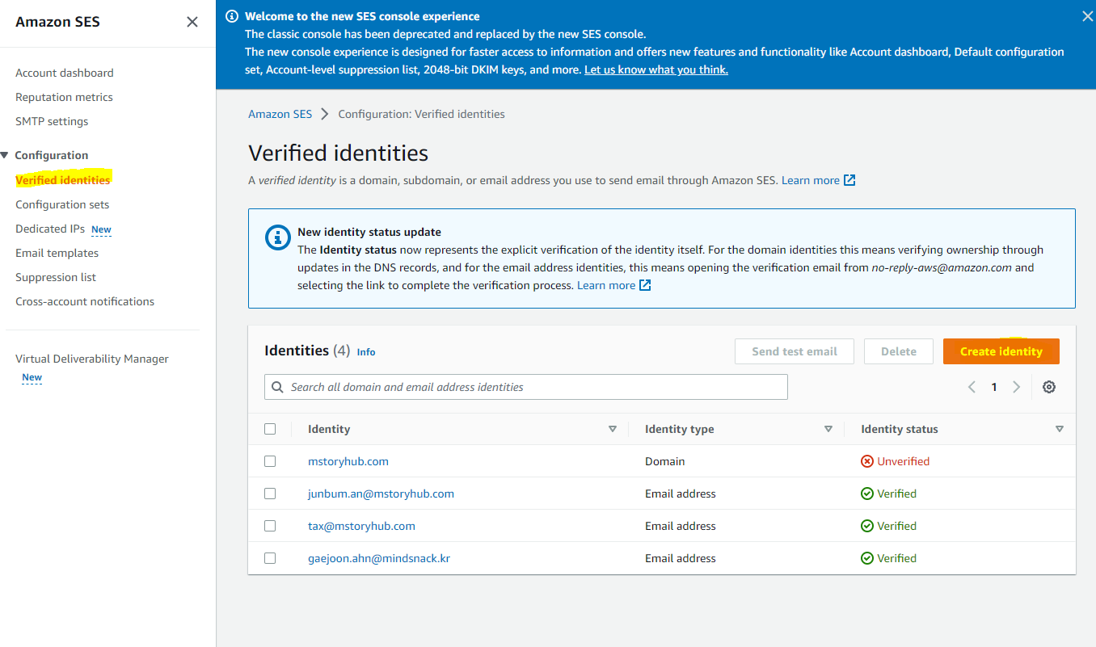Go to previous page of identities
1096x647 pixels.
pyautogui.click(x=972, y=387)
